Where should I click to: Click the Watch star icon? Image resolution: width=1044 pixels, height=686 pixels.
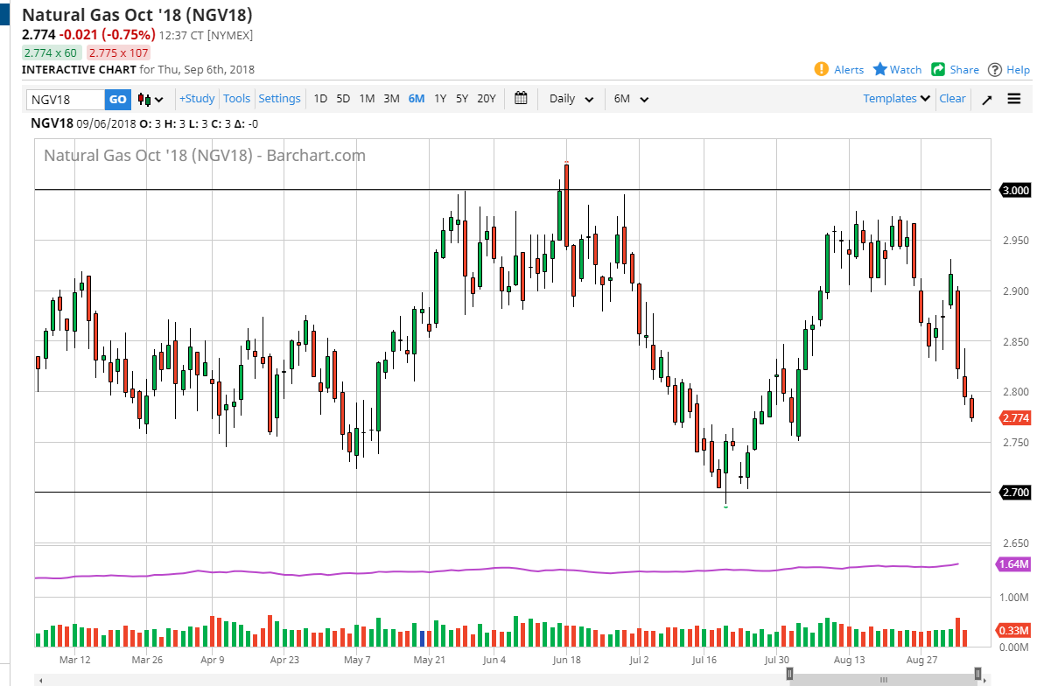tap(879, 69)
